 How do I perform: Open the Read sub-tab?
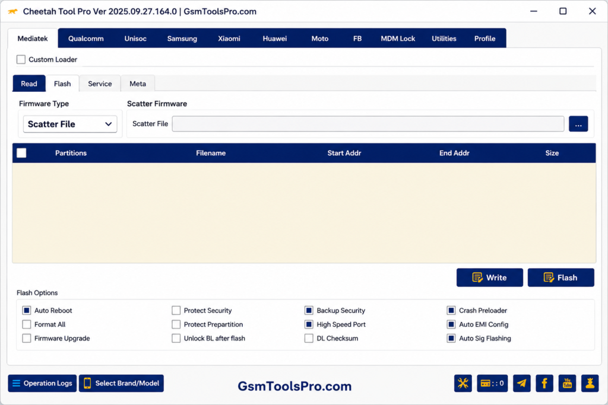coord(29,84)
